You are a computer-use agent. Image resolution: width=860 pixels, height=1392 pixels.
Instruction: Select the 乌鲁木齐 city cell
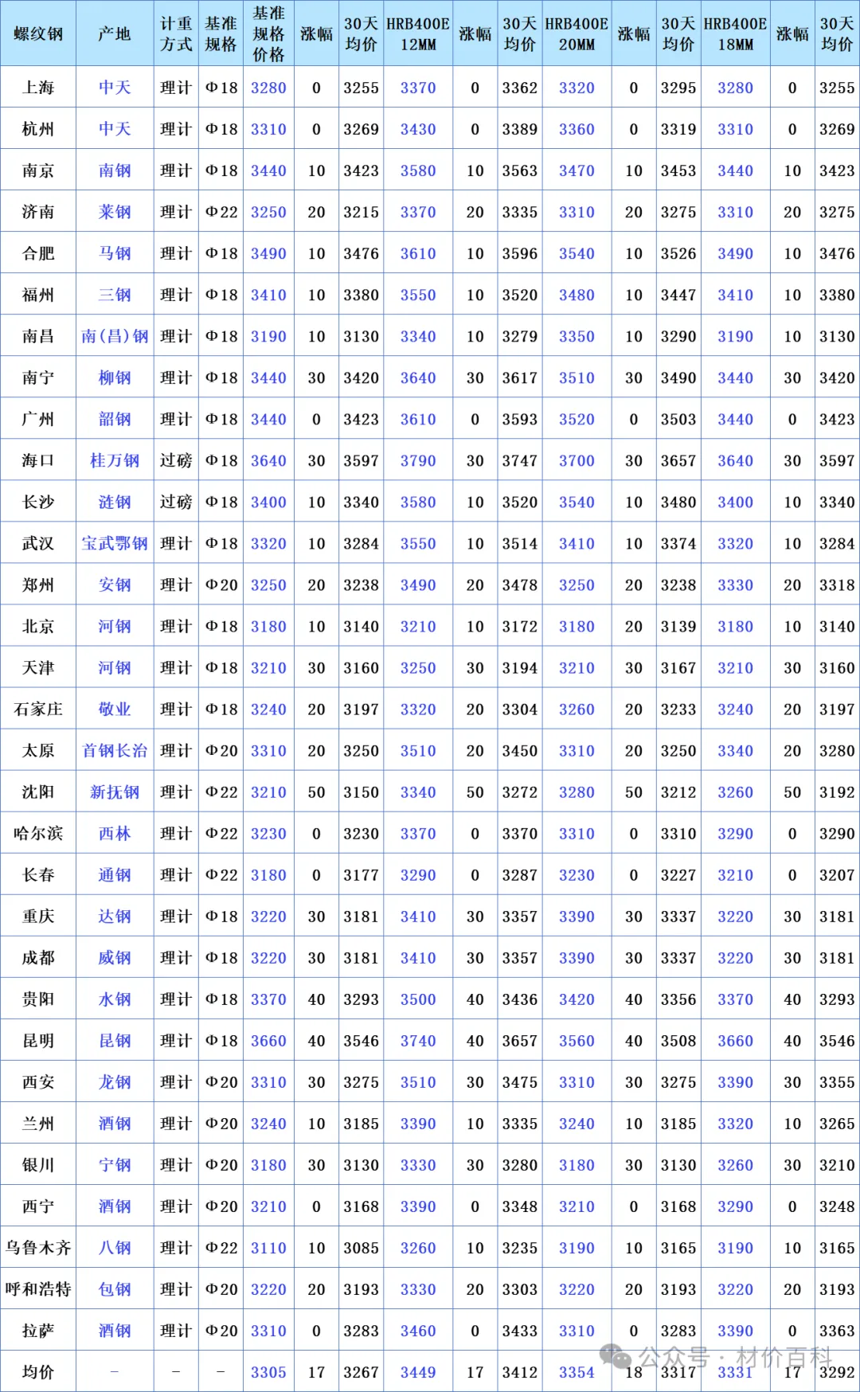[38, 1247]
